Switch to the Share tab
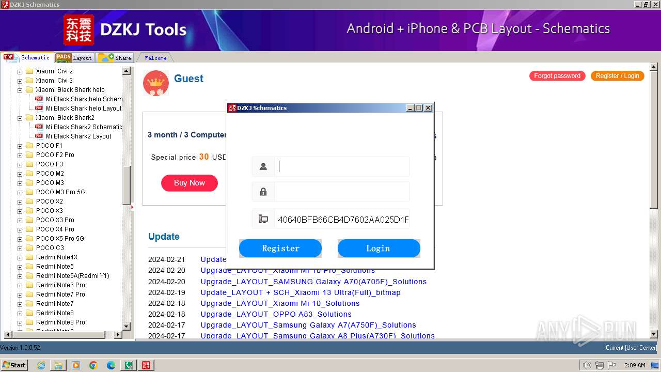Viewport: 661px width, 372px height. (x=115, y=58)
